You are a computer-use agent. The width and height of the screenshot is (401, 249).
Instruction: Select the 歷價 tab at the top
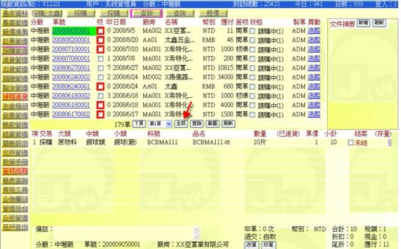point(213,13)
